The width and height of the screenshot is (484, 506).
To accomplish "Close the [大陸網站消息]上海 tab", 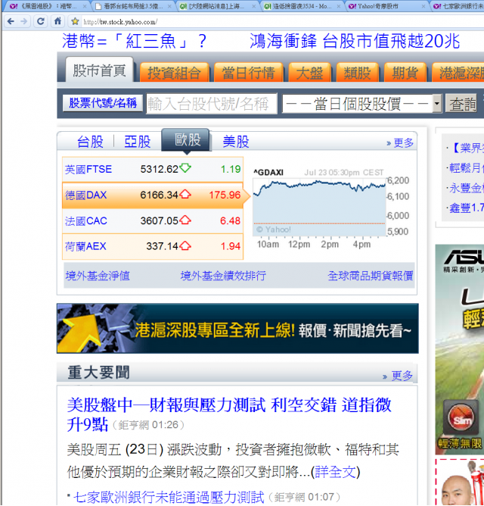I will point(254,6).
